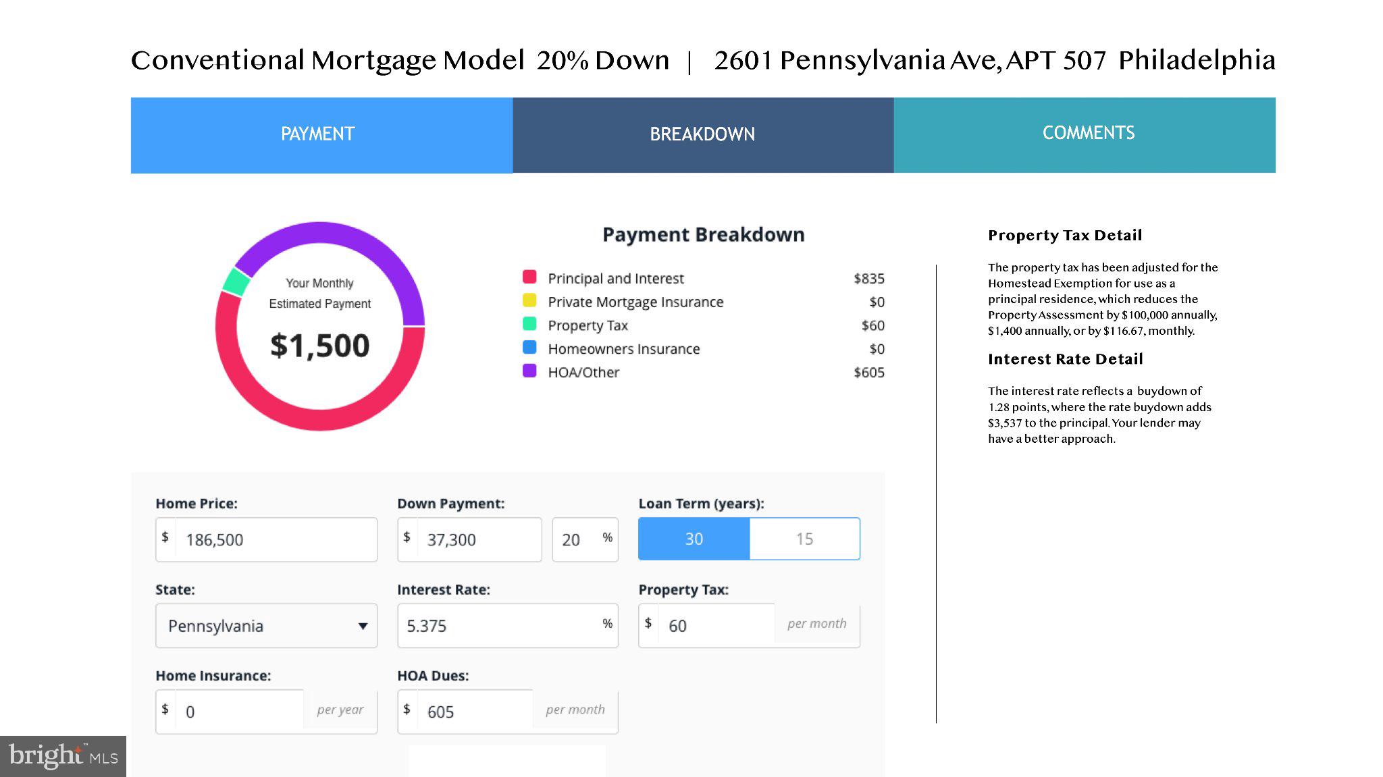Click the Down Payment dollar amount field
This screenshot has height=777, width=1383.
(469, 539)
